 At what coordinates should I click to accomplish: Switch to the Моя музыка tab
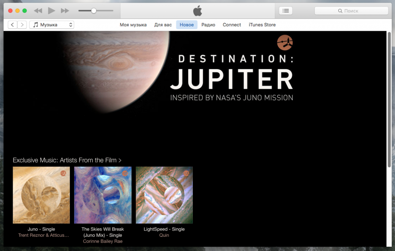(133, 25)
